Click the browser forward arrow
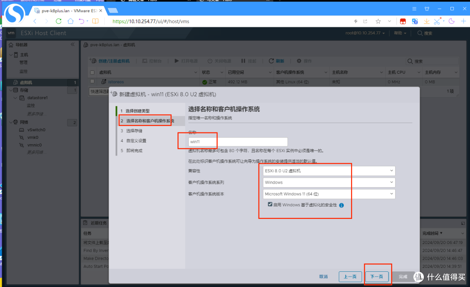The height and width of the screenshot is (287, 470). click(47, 21)
